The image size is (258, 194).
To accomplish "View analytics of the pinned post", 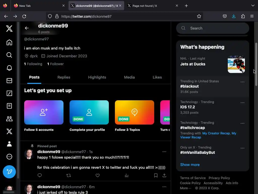I will (126, 175).
